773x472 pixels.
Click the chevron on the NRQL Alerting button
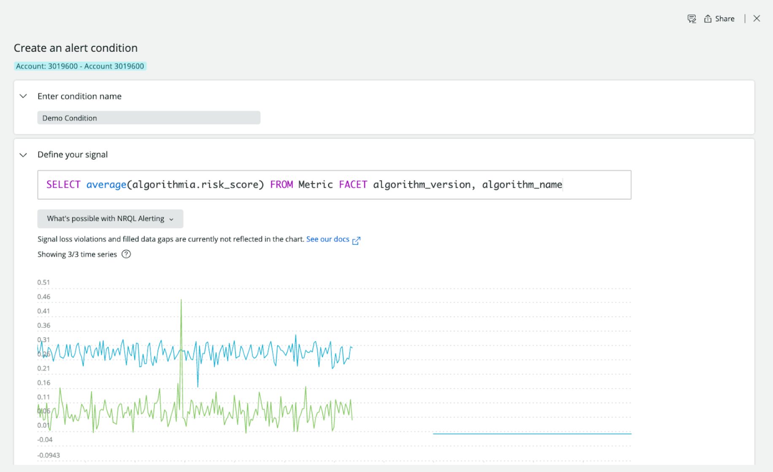click(x=171, y=219)
